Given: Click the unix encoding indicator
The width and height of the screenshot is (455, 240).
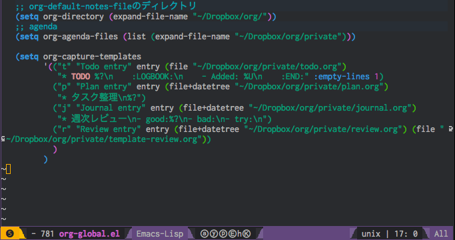Looking at the screenshot, I should 370,233.
